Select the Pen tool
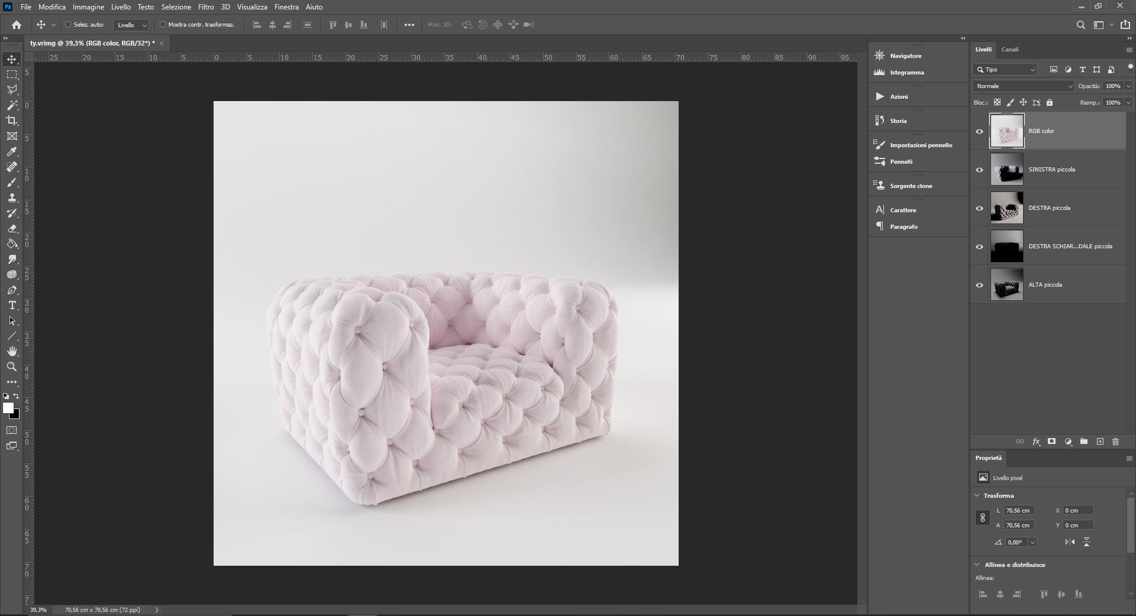This screenshot has height=616, width=1136. (12, 290)
